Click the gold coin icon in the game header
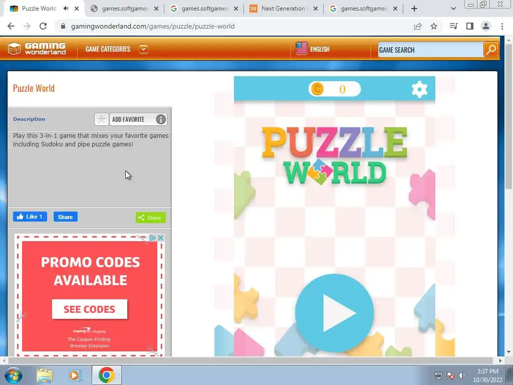Screen dimensions: 513x385 tap(317, 89)
